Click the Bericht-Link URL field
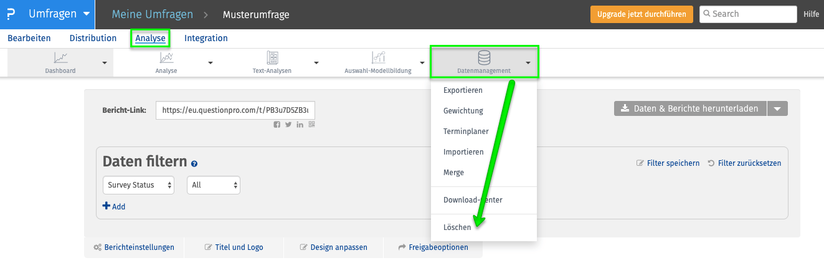Image resolution: width=824 pixels, height=268 pixels. [x=236, y=110]
